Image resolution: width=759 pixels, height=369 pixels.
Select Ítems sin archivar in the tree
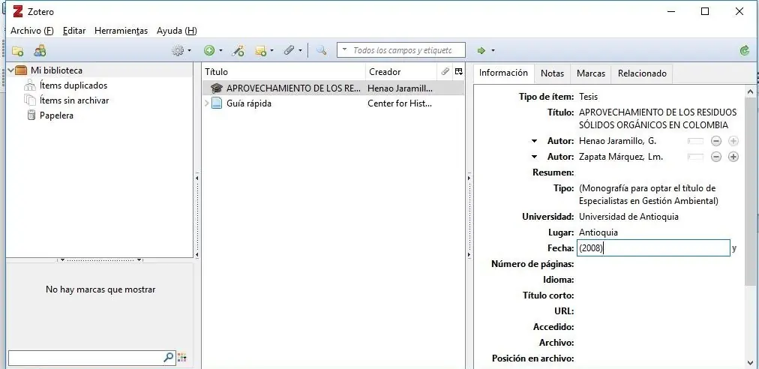[x=74, y=100]
